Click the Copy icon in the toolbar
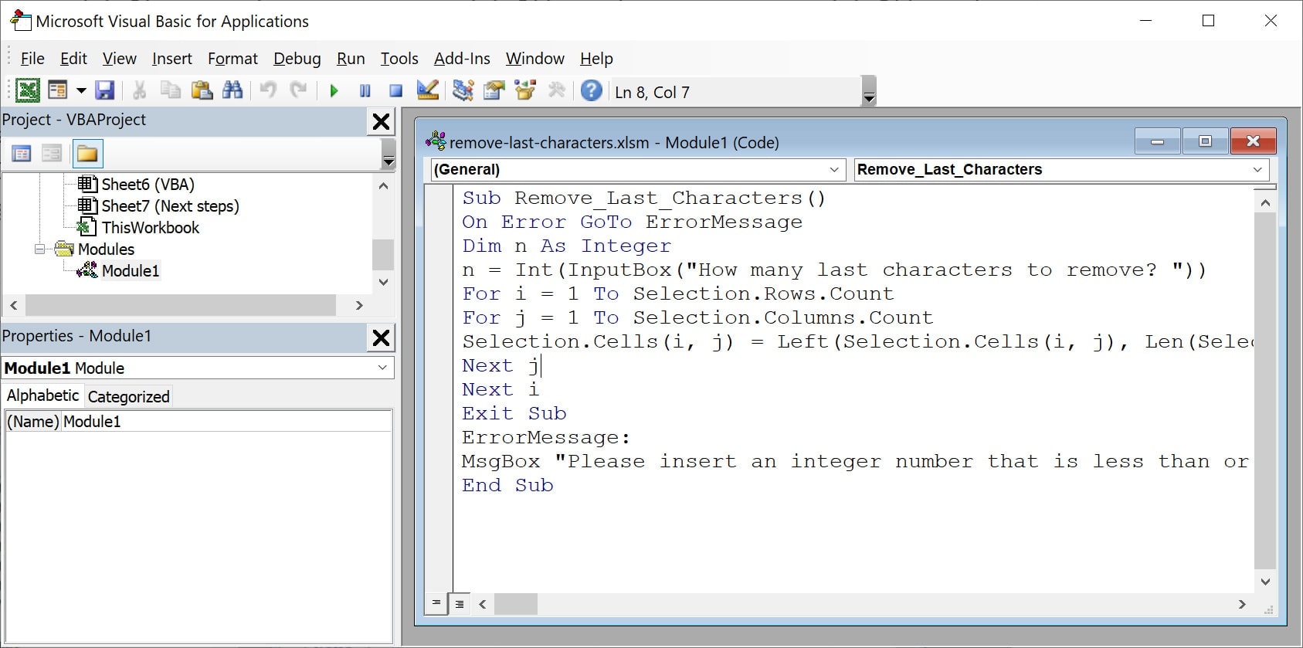The width and height of the screenshot is (1303, 648). tap(171, 91)
